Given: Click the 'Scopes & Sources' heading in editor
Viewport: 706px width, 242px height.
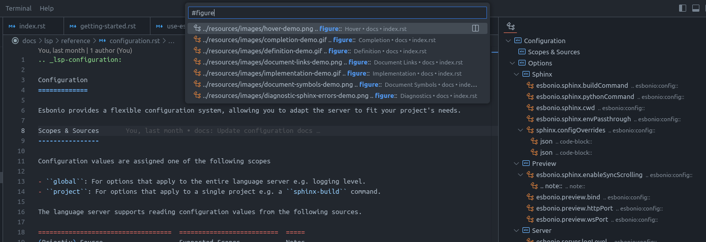Looking at the screenshot, I should 69,131.
